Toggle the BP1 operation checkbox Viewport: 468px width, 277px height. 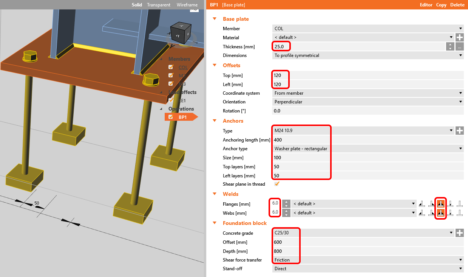point(171,117)
